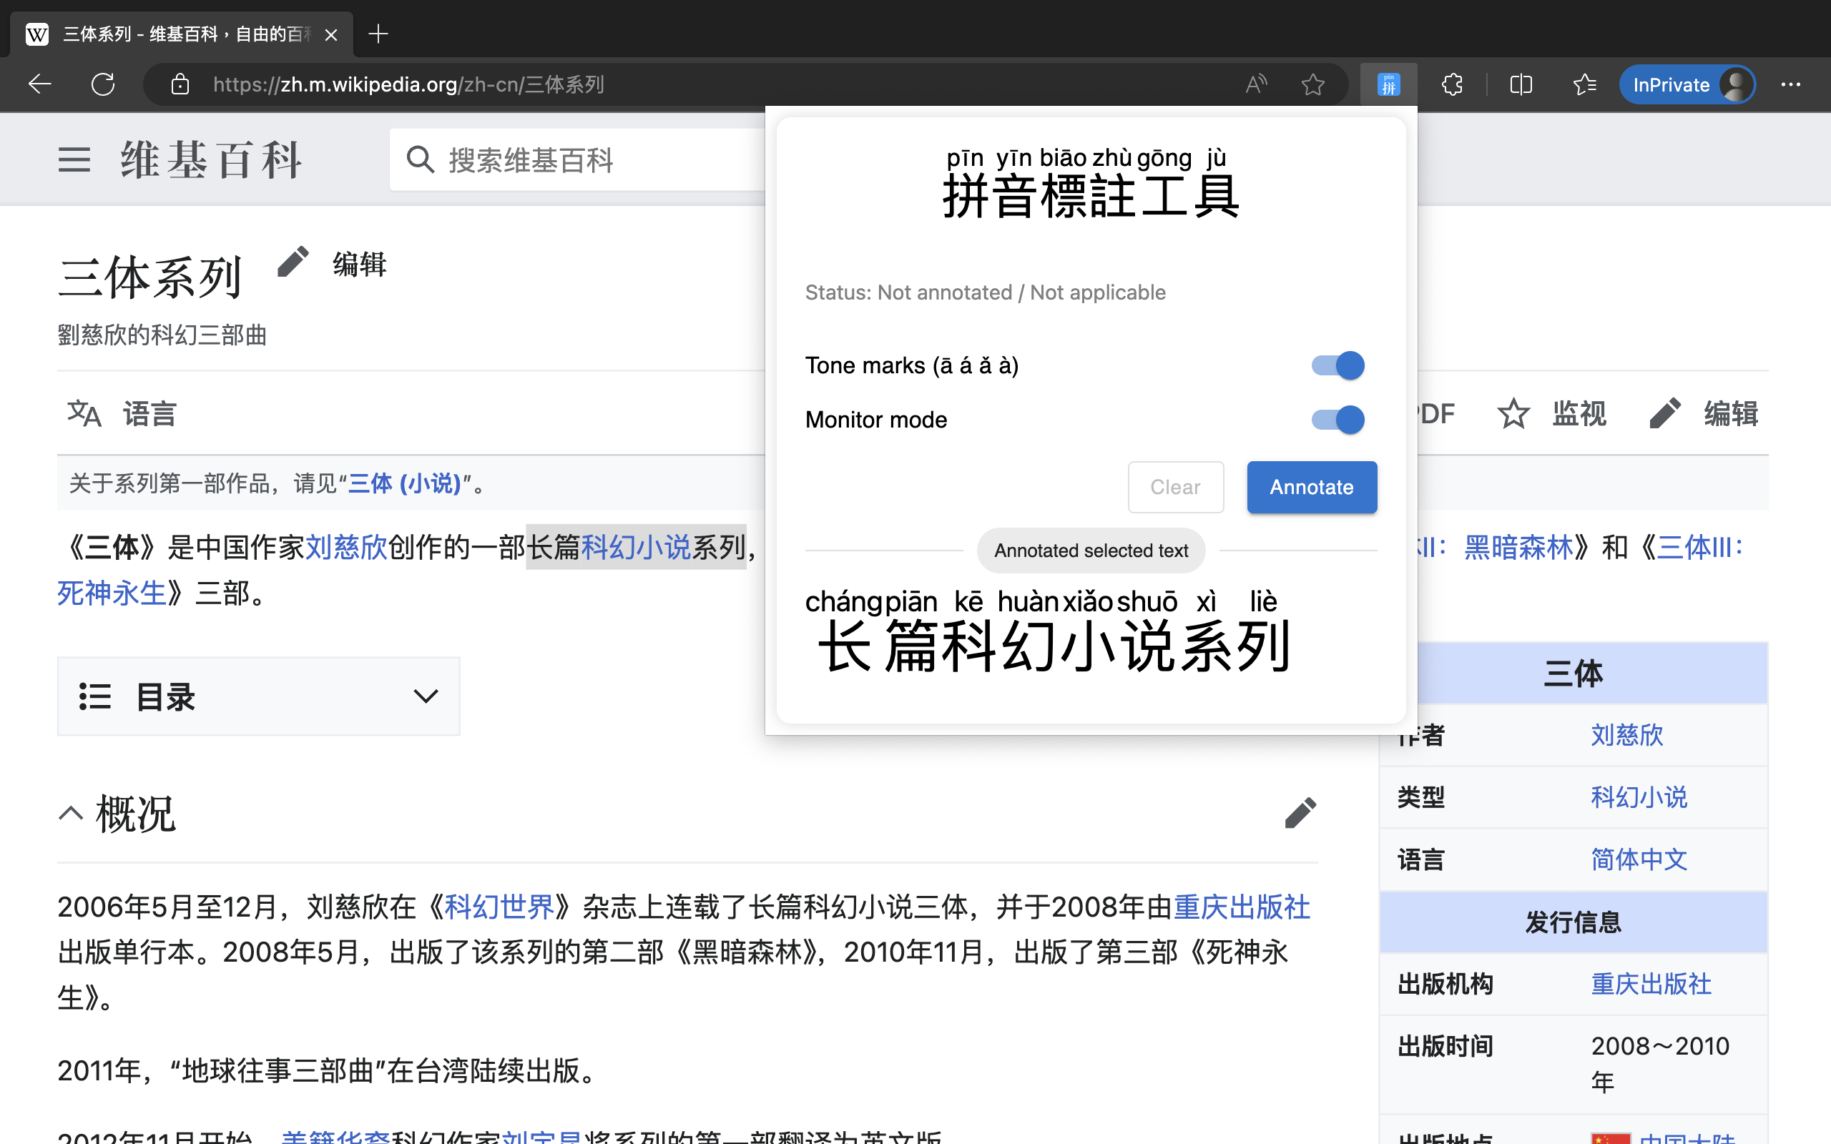Image resolution: width=1831 pixels, height=1144 pixels.
Task: Click the InPrivate profile badge
Action: pos(1687,84)
